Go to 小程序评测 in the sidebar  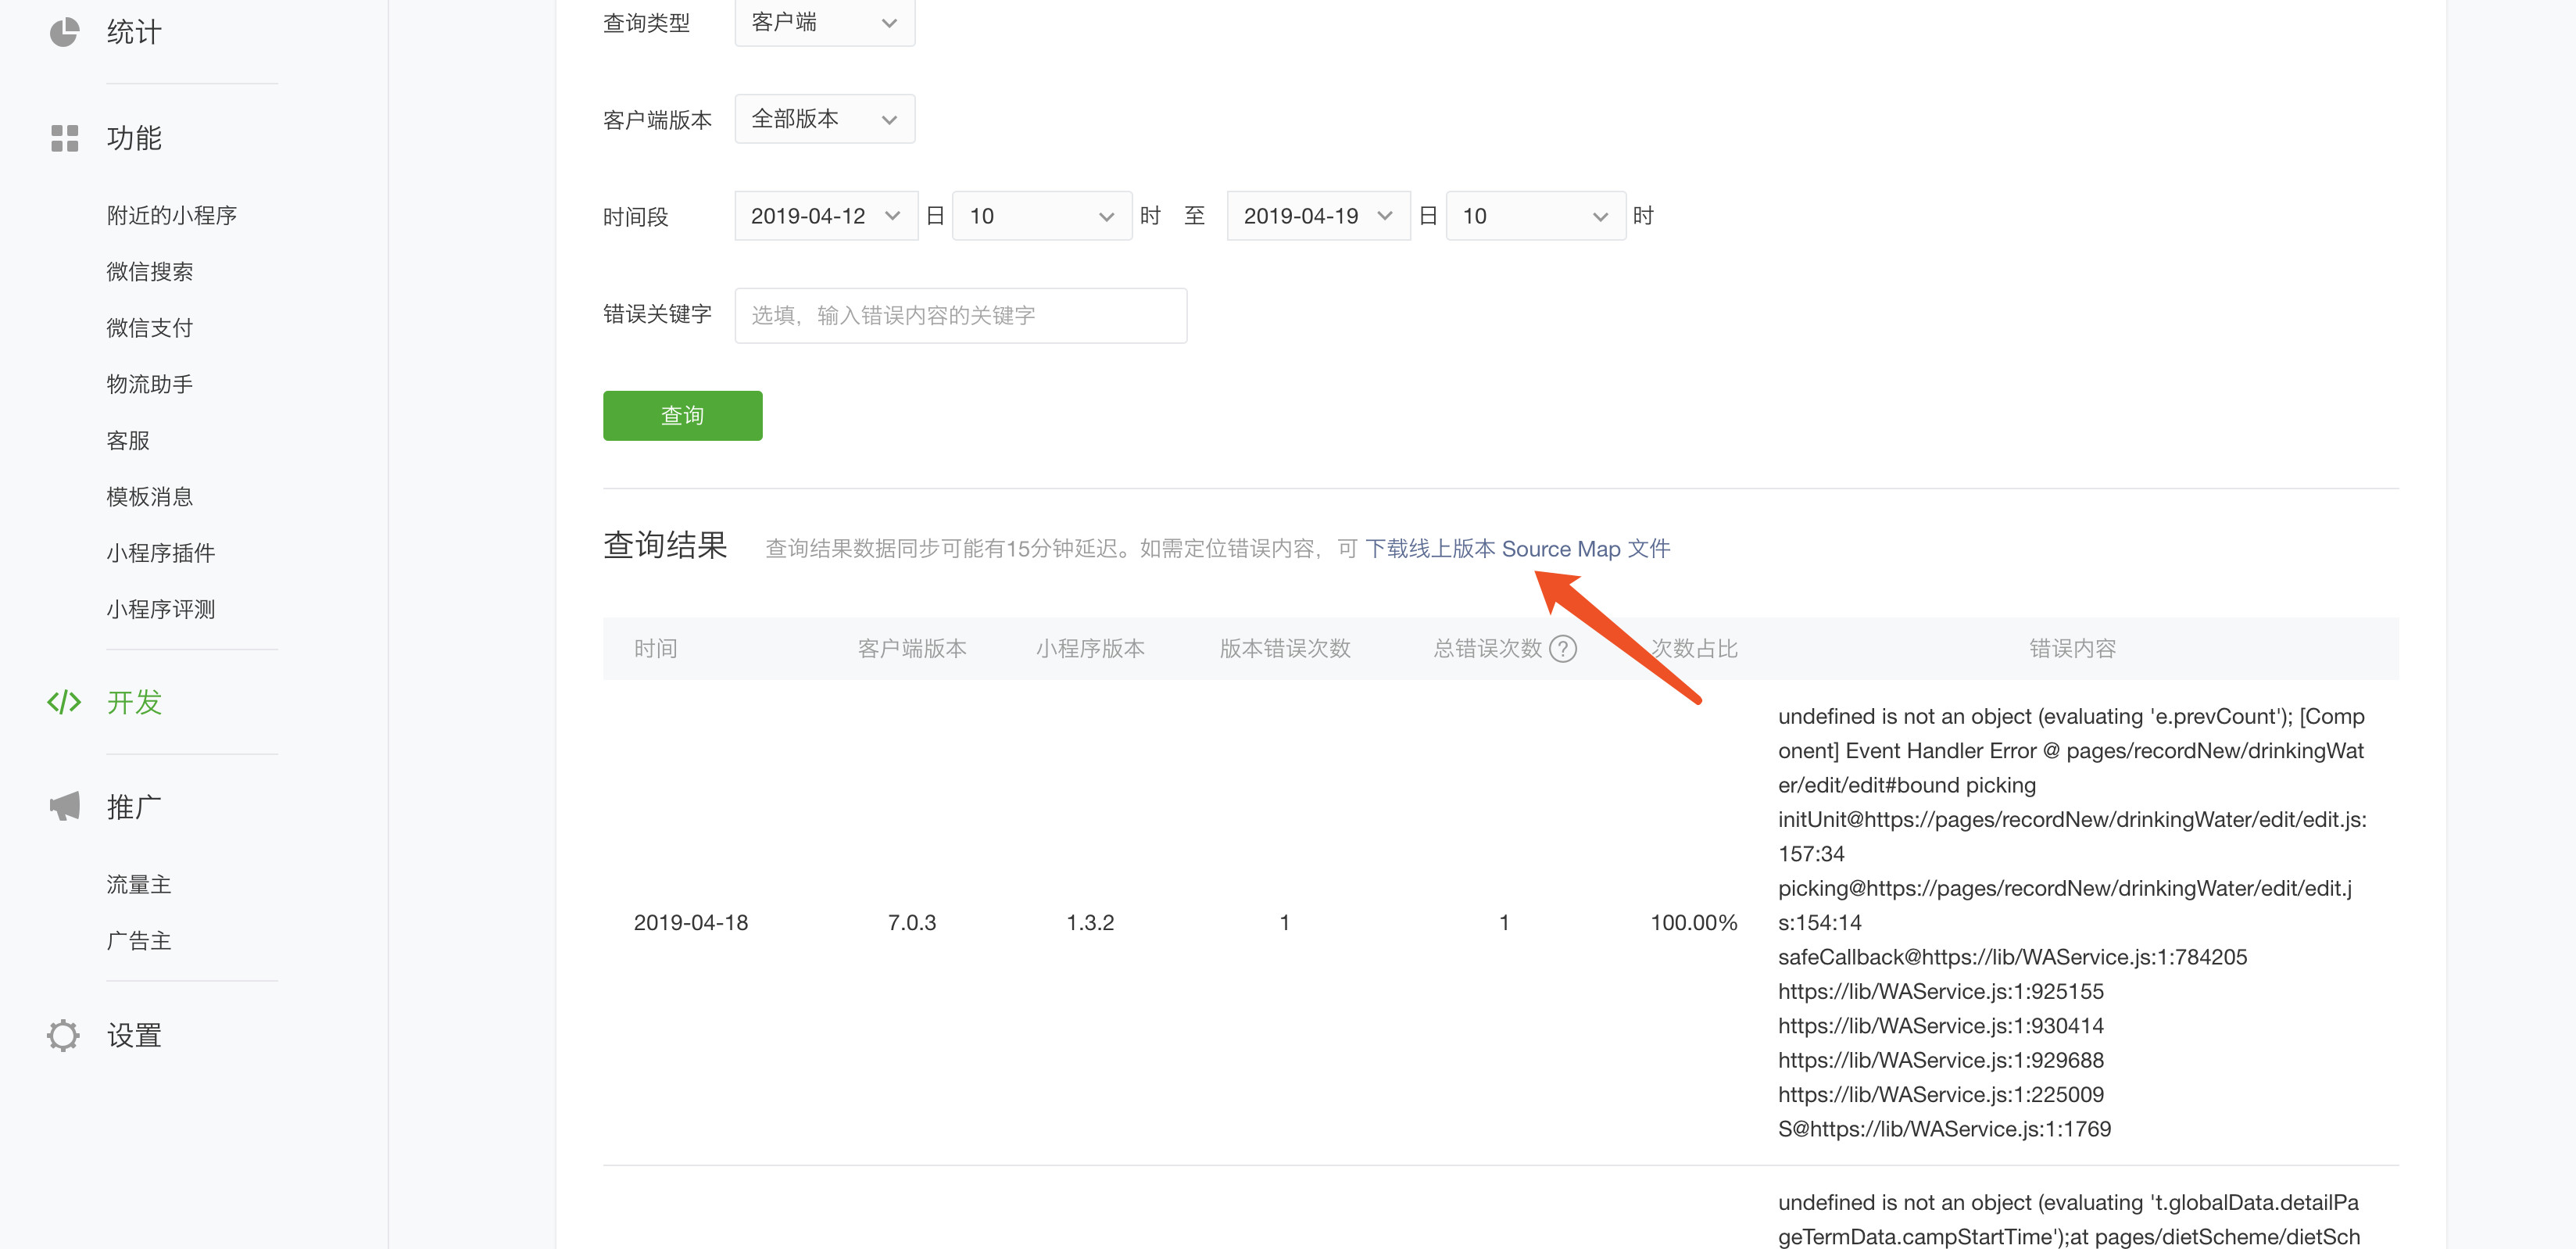tap(161, 609)
